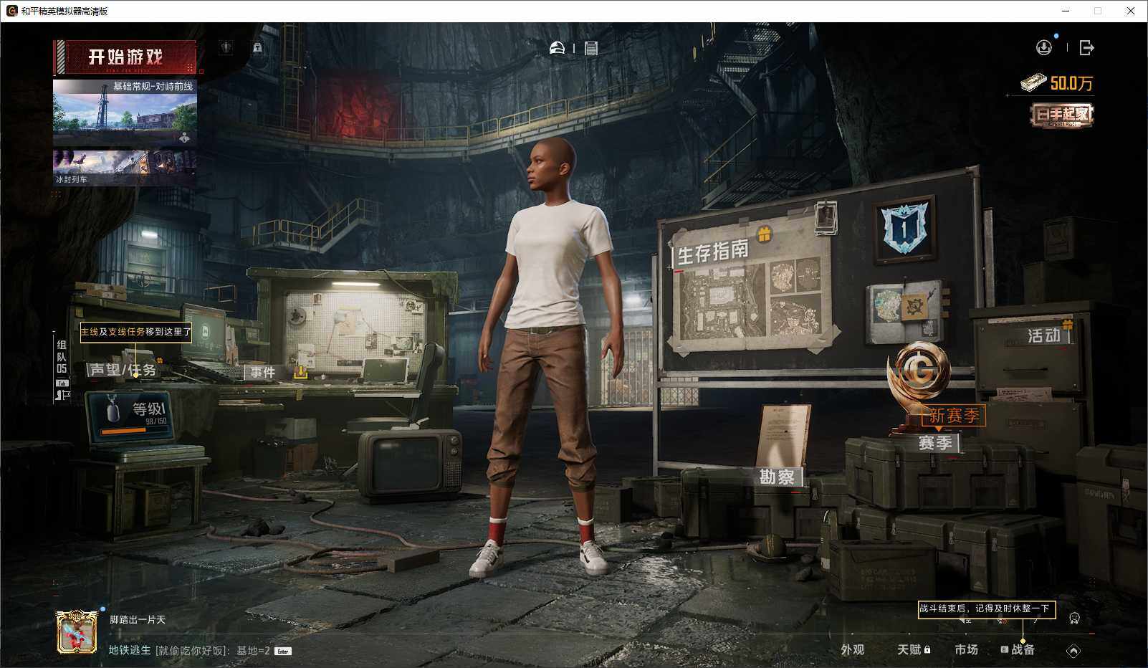The image size is (1148, 668).
Task: Switch to the 外观 appearance tab
Action: (x=853, y=649)
